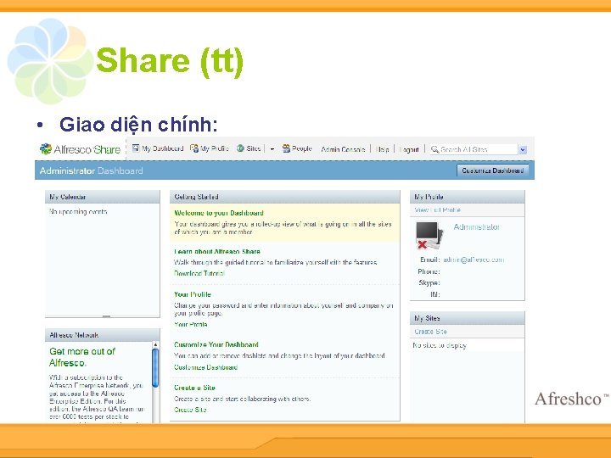611x458 pixels.
Task: Click the Customize Dashboard button
Action: click(492, 170)
